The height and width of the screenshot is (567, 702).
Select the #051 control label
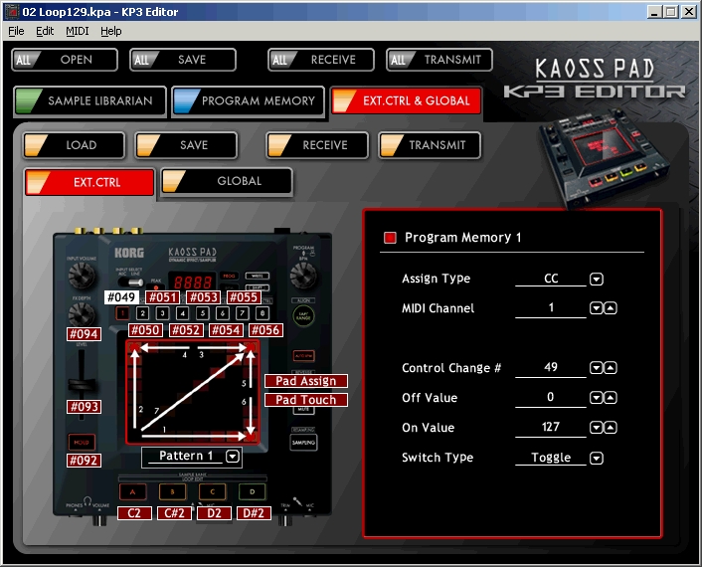[162, 297]
